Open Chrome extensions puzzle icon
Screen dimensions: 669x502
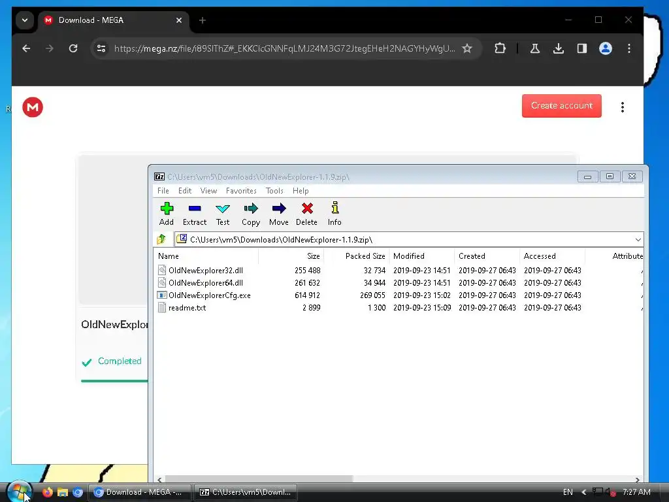pyautogui.click(x=500, y=48)
